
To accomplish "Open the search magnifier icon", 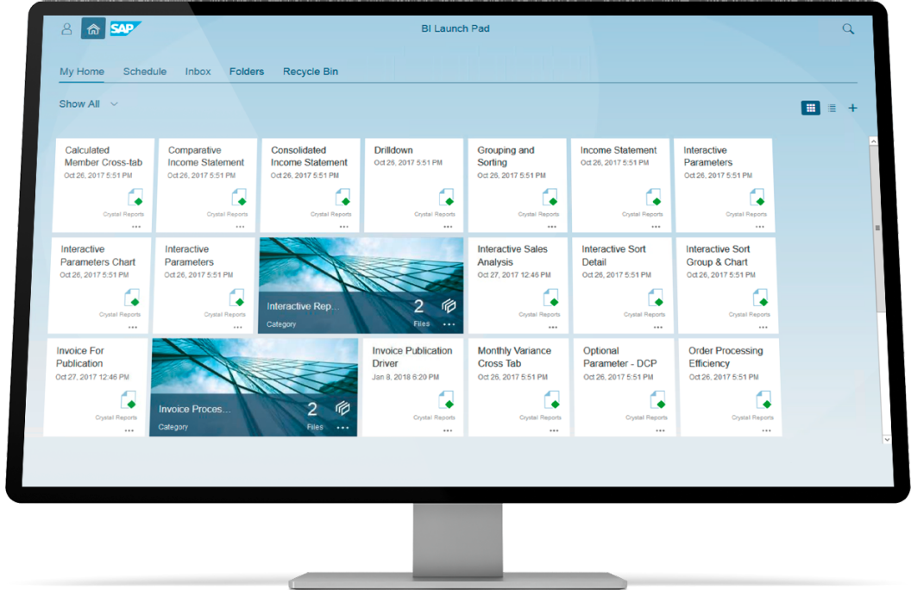I will point(848,28).
